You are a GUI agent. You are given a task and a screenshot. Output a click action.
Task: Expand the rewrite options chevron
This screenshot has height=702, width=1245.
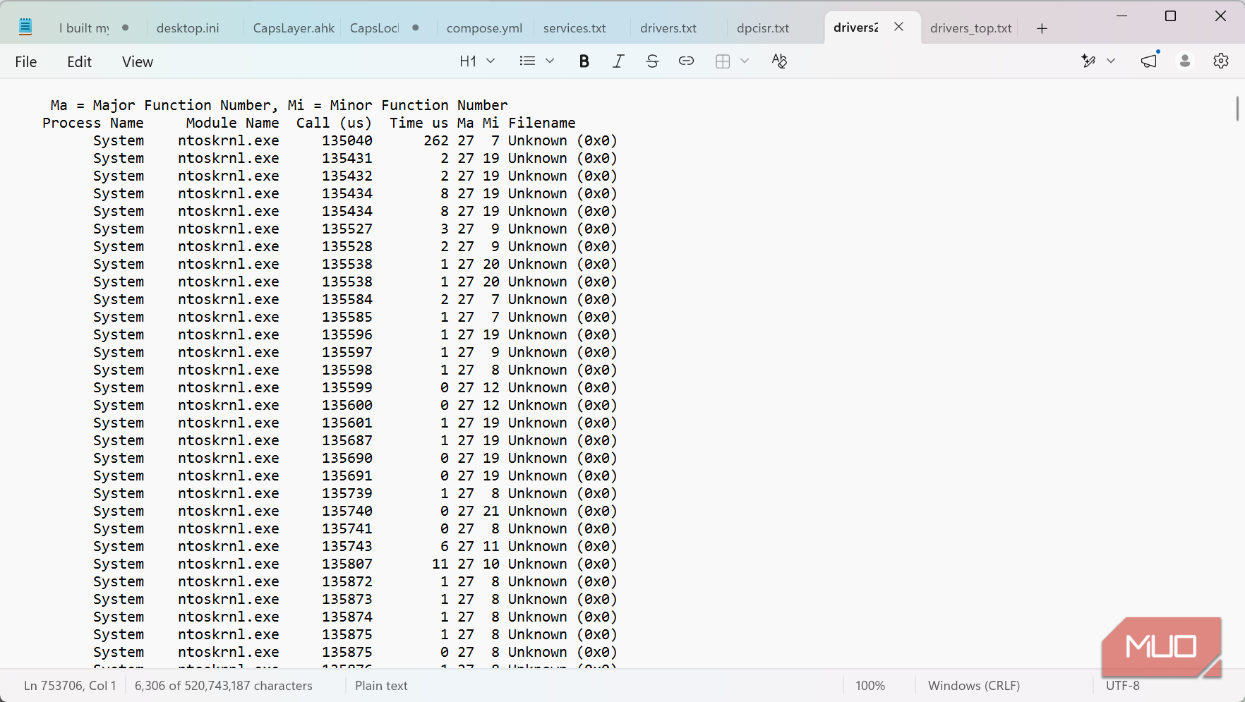coord(1111,61)
